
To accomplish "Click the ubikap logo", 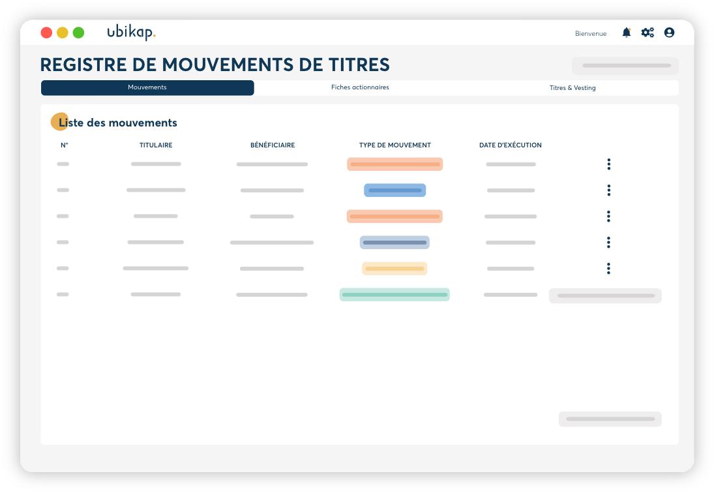I will pyautogui.click(x=130, y=31).
